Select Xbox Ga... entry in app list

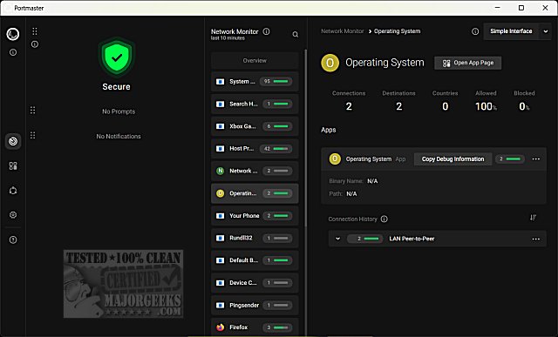(255, 126)
